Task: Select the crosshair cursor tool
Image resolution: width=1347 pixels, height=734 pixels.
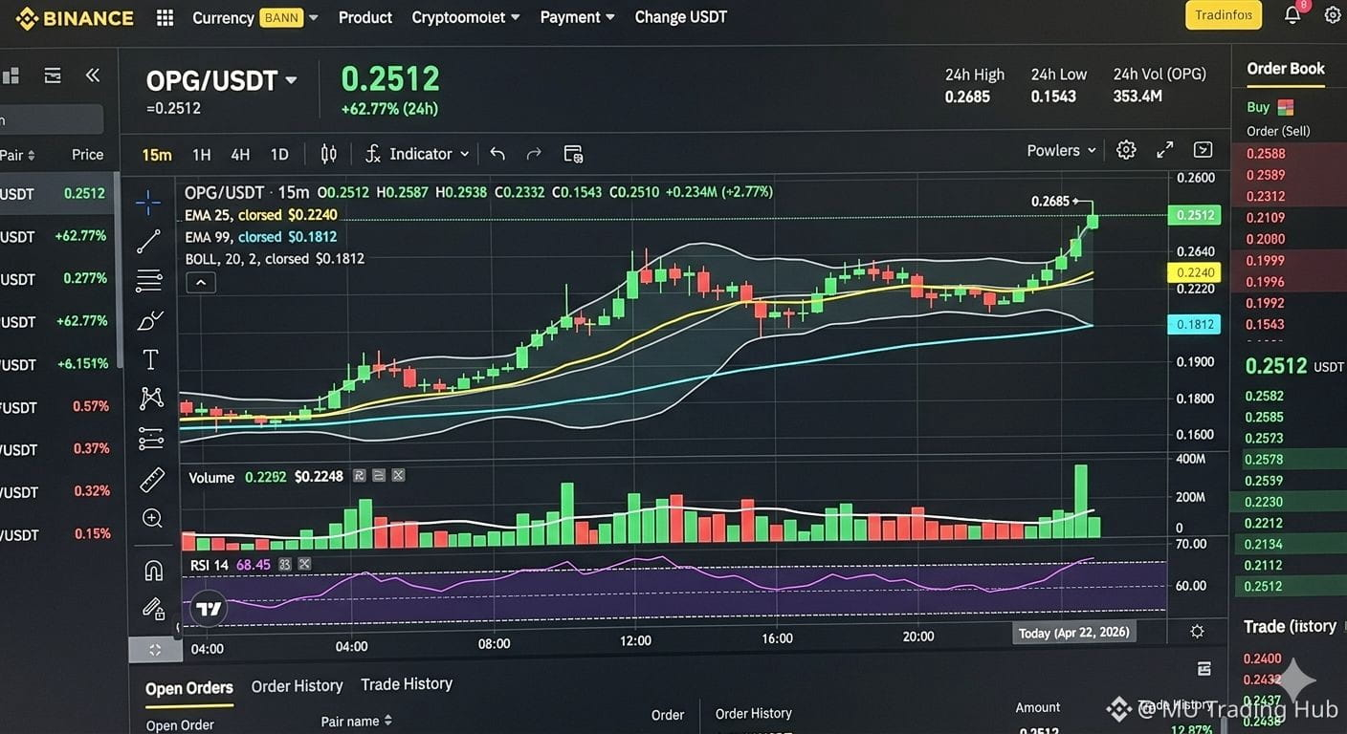Action: tap(148, 202)
